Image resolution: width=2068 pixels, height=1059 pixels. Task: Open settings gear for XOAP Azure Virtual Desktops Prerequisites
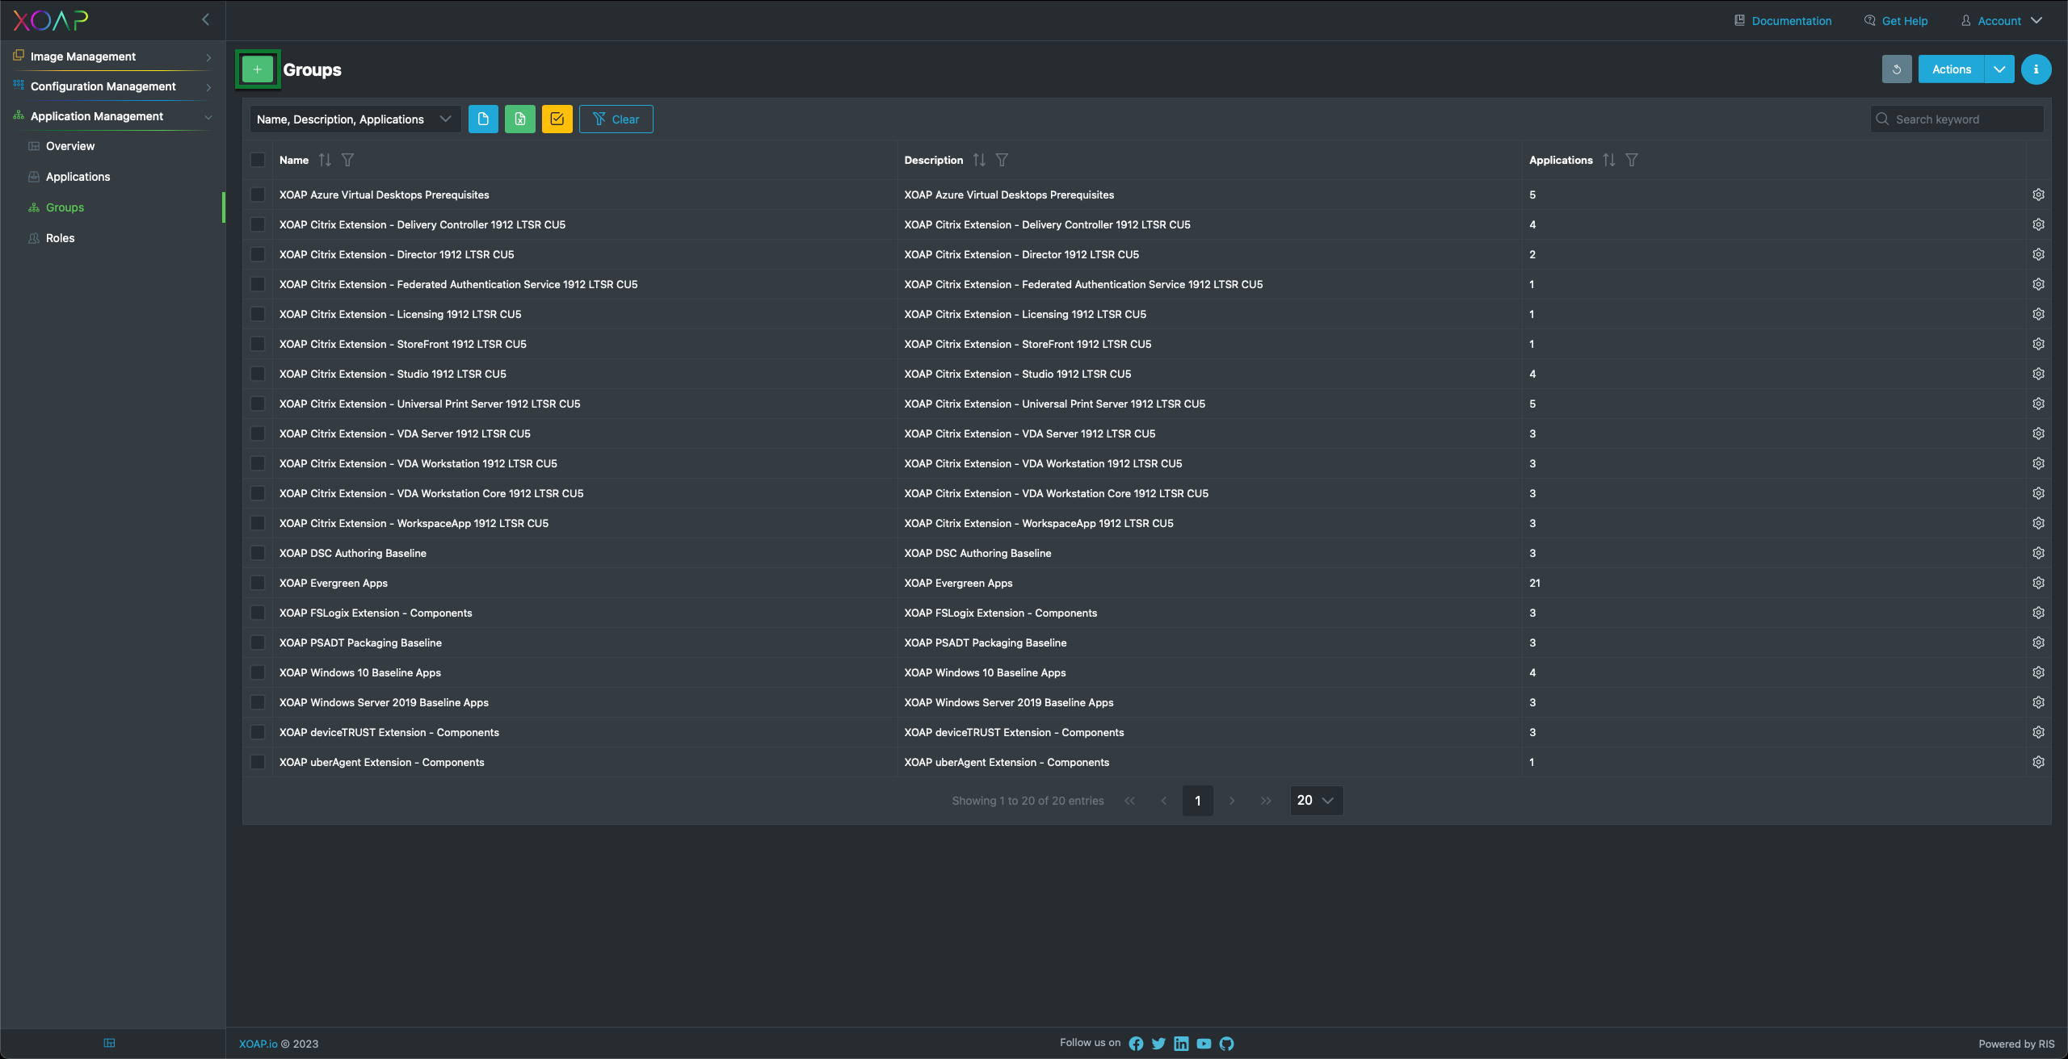tap(2038, 195)
